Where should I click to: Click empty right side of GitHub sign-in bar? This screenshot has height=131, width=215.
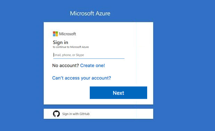(x=121, y=114)
